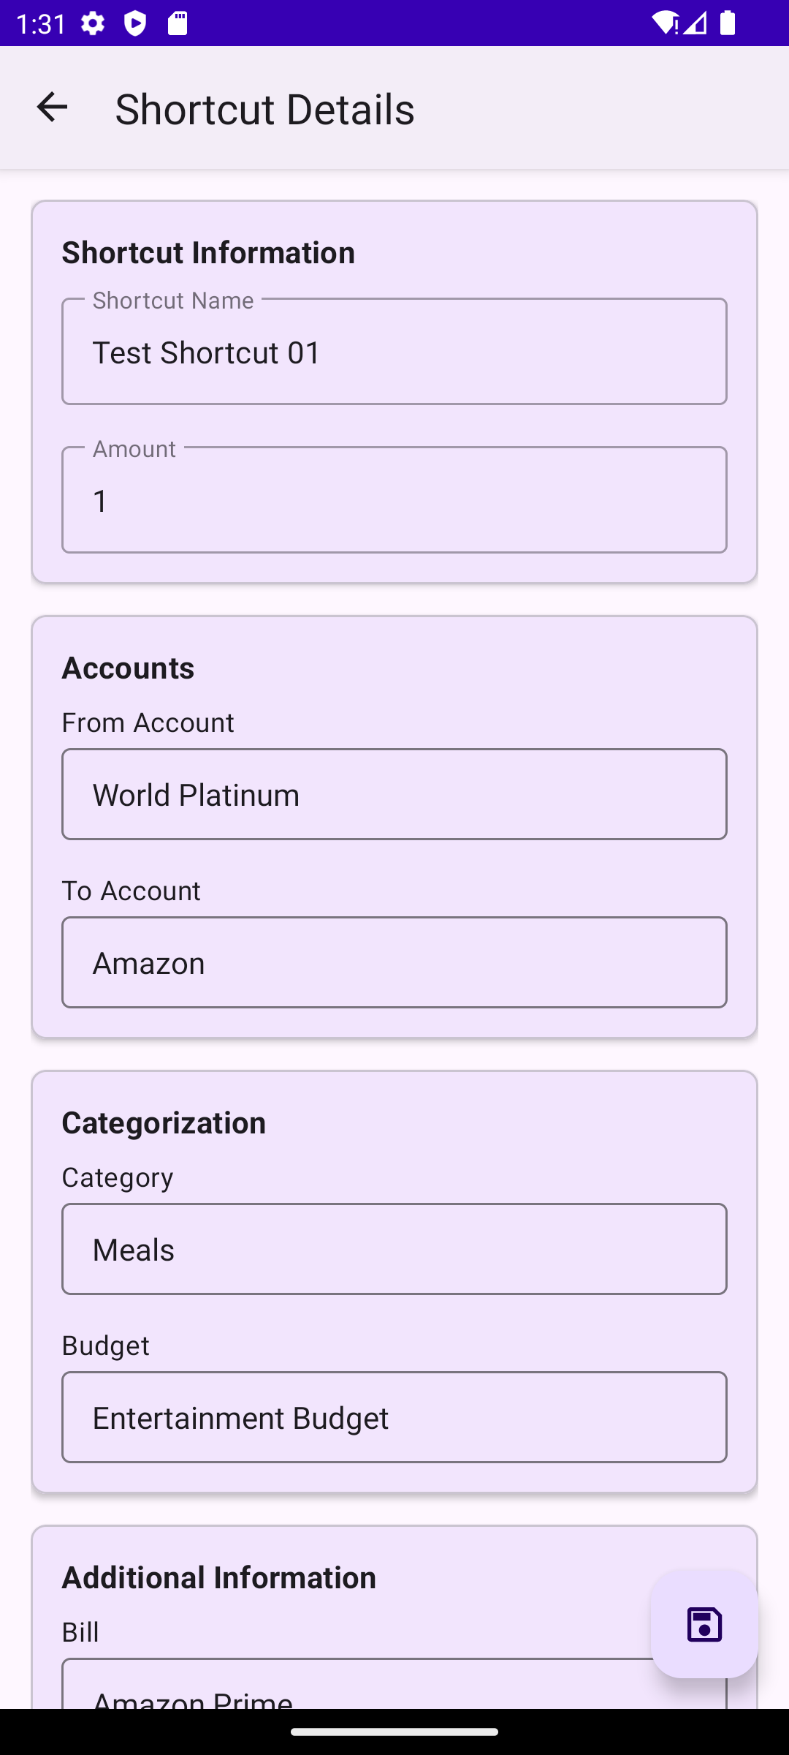Tap the back arrow icon
Screen dimensions: 789x1755
point(52,107)
